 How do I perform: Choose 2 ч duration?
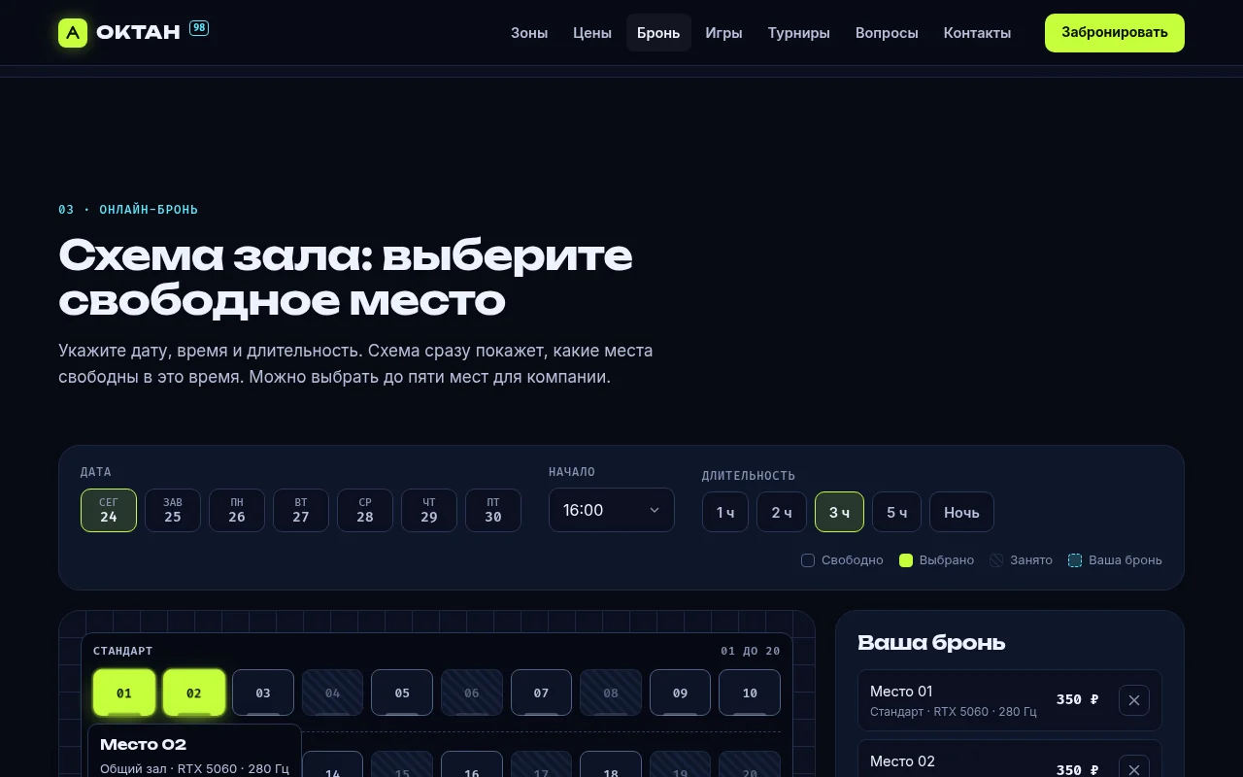(x=782, y=512)
